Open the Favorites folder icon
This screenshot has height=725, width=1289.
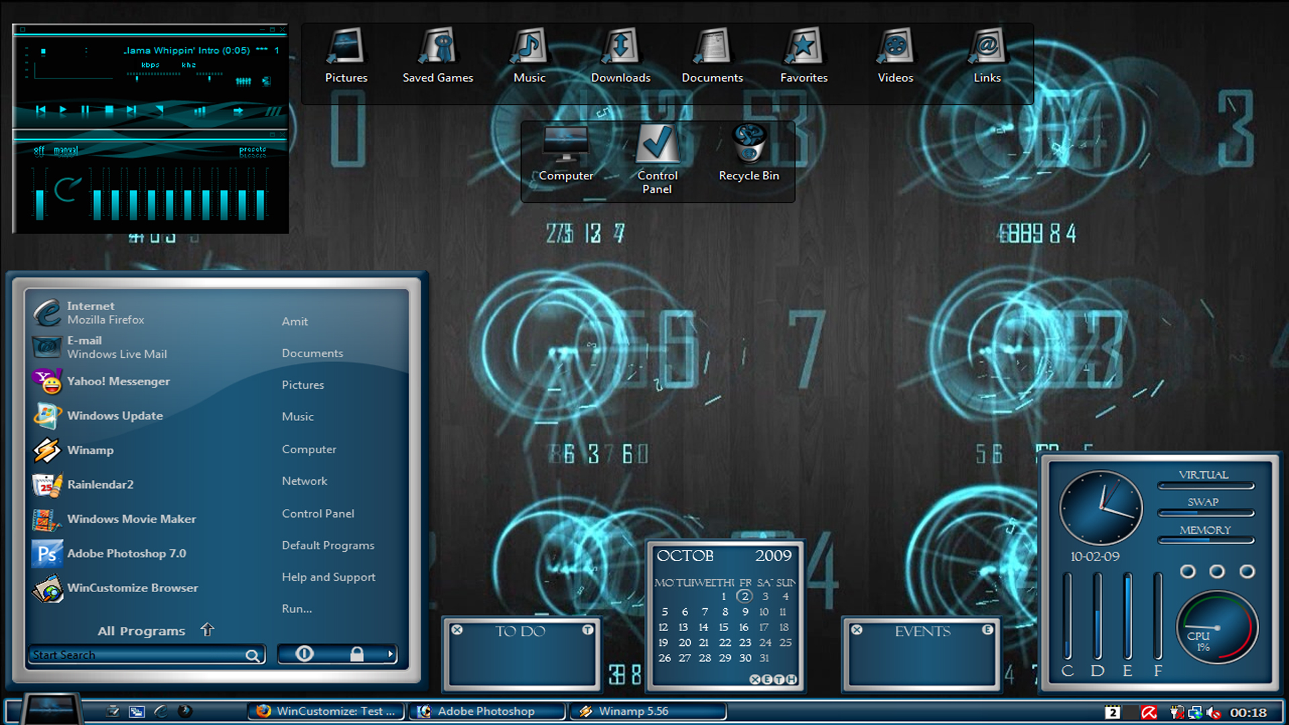point(804,55)
